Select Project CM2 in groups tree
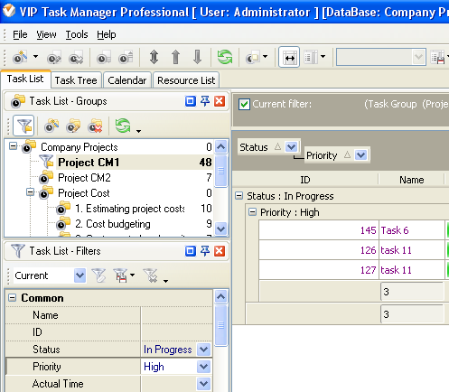 click(84, 178)
